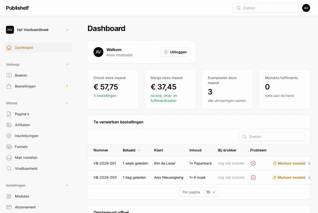The height and width of the screenshot is (213, 318).
Task: Open Abonnement in sidebar
Action: coord(38,207)
